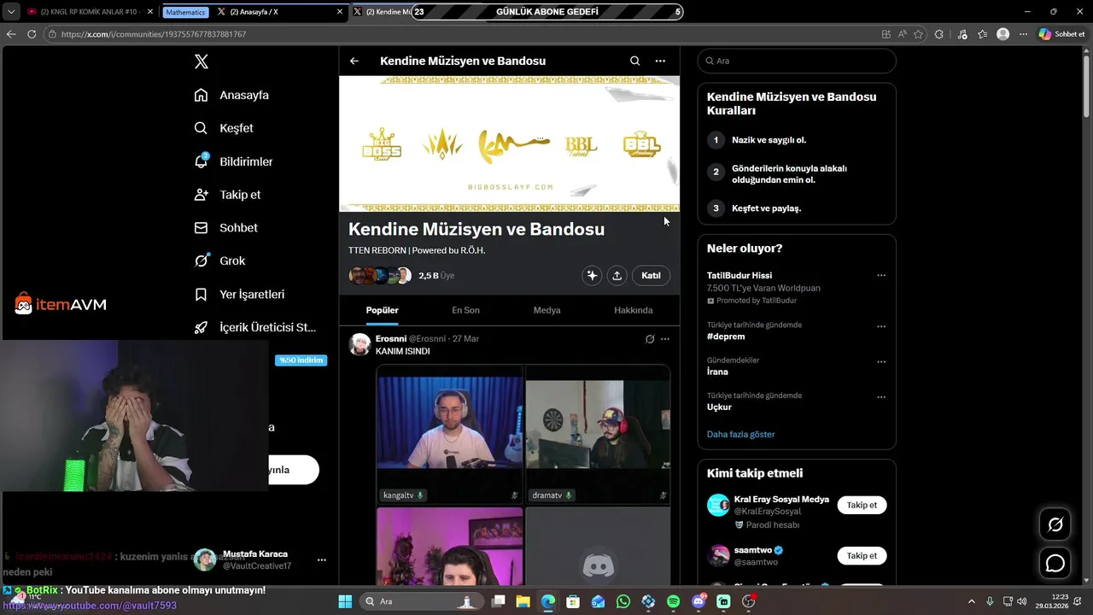Switch to the Popüler tab
The width and height of the screenshot is (1093, 615).
[382, 310]
